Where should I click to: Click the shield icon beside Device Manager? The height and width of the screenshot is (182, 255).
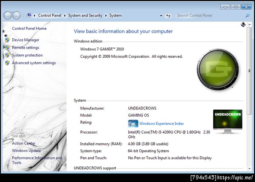pyautogui.click(x=7, y=40)
